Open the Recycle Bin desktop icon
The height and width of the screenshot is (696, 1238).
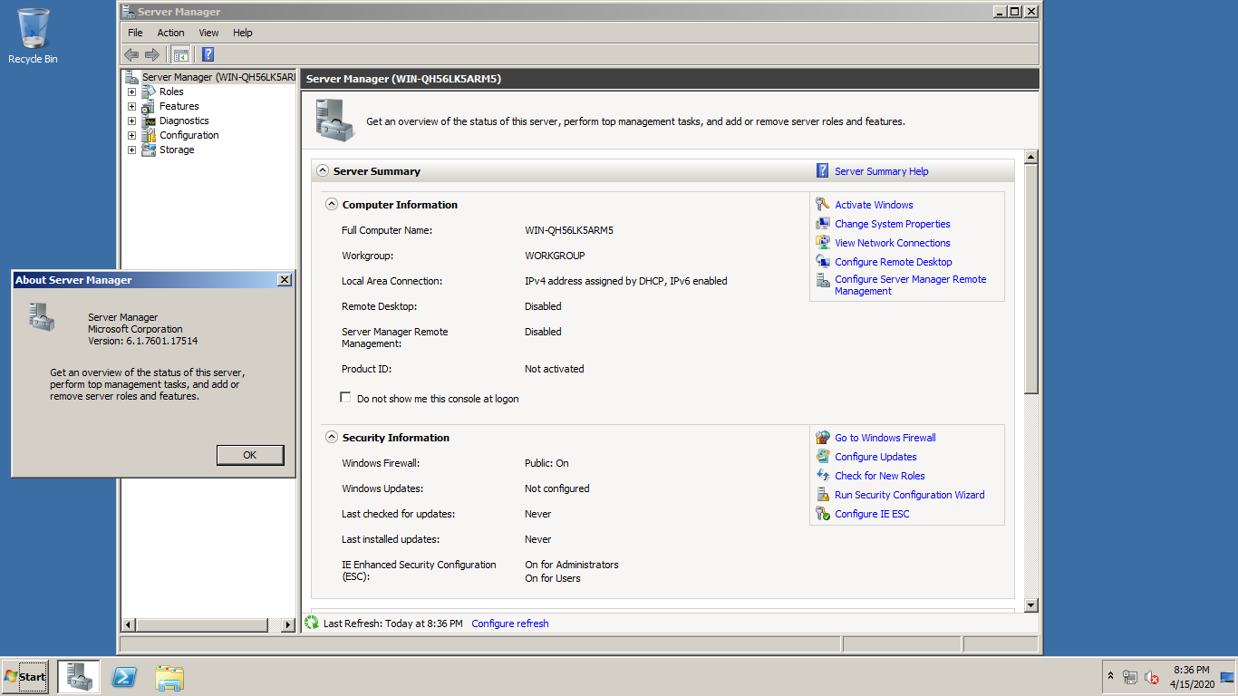point(33,36)
